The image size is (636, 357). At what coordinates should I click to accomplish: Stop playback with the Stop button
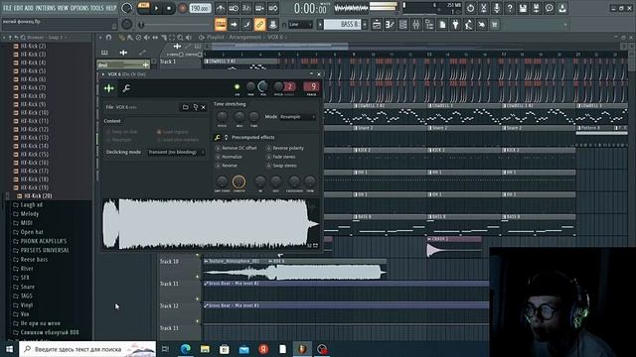[169, 8]
